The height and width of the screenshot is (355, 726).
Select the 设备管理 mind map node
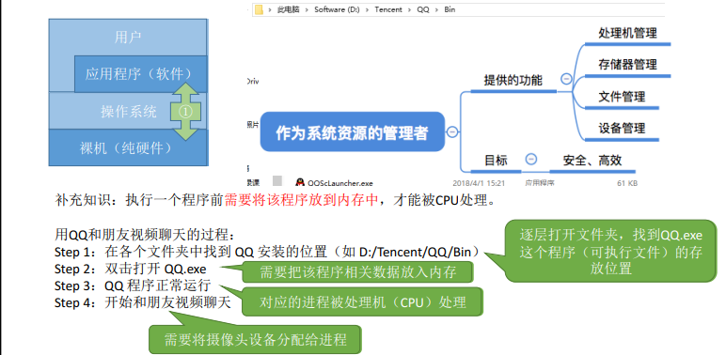[622, 128]
